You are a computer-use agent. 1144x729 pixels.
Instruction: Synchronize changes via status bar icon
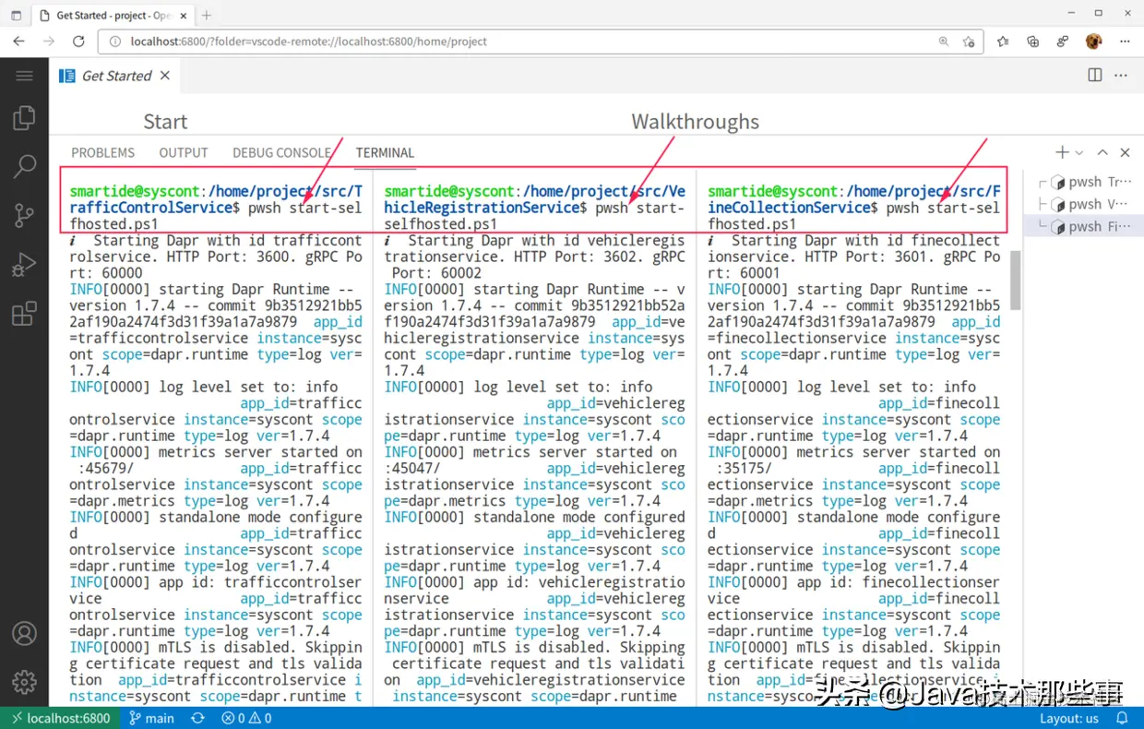pos(197,718)
